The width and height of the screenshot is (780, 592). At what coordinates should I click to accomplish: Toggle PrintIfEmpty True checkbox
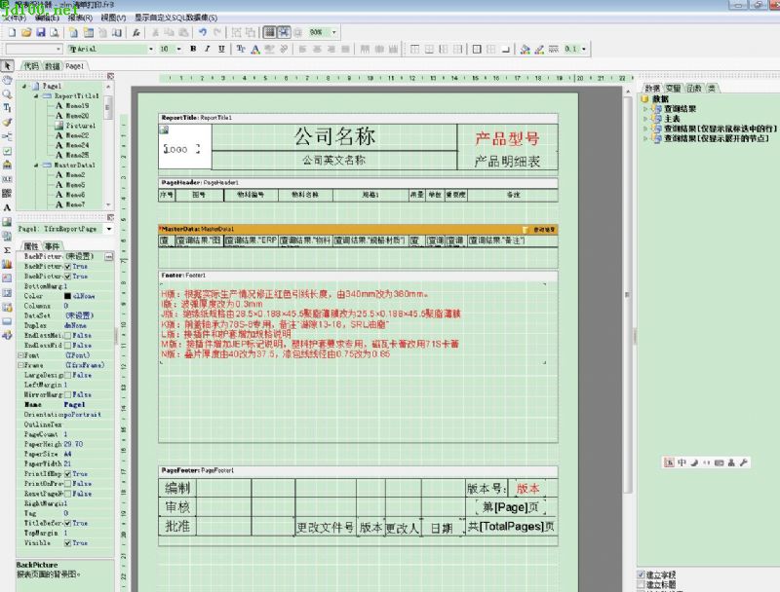pos(67,474)
